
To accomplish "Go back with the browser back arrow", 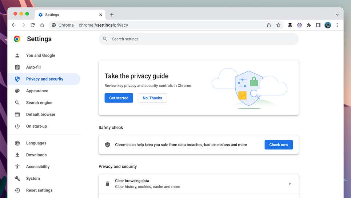I will (14, 25).
